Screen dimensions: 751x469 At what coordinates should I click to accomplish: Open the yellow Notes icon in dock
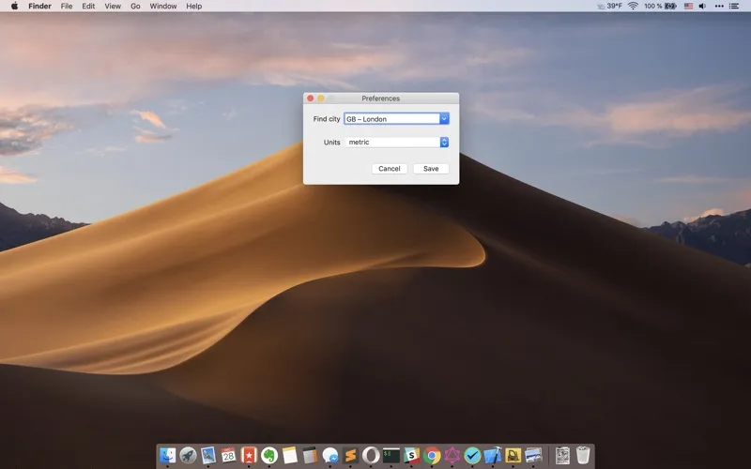[x=290, y=455]
